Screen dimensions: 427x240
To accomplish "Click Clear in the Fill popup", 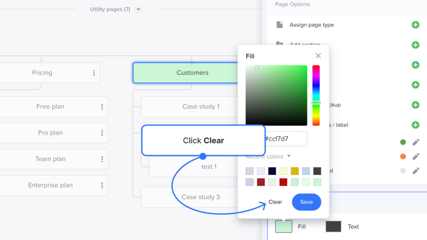I will pos(275,202).
